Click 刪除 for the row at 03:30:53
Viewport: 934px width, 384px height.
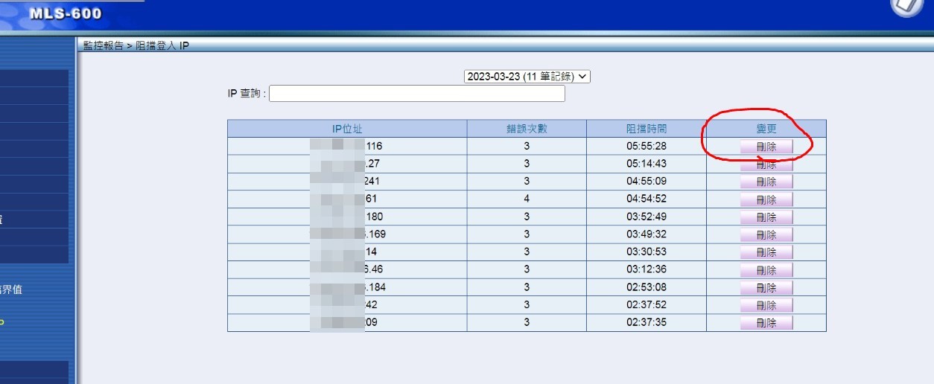point(766,252)
